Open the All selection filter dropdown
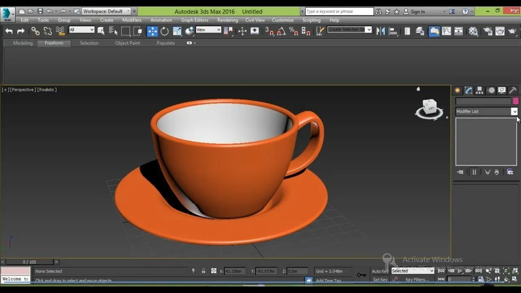 (81, 30)
